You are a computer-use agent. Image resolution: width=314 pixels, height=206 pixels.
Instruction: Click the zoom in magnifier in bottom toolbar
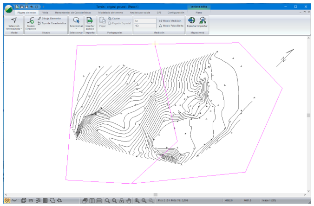137,200
